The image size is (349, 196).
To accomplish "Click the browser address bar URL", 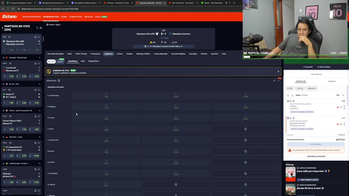I will 50,9.
